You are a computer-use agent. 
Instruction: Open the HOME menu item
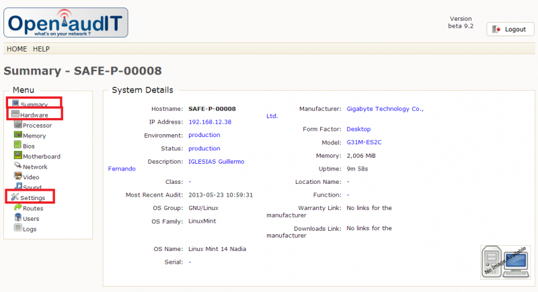17,49
